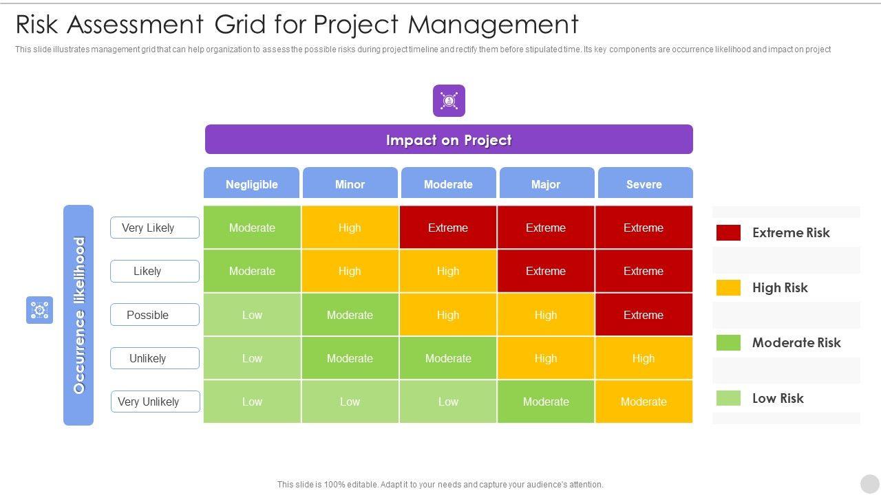The width and height of the screenshot is (881, 495).
Task: Click the Very Likely row label
Action: coord(155,228)
